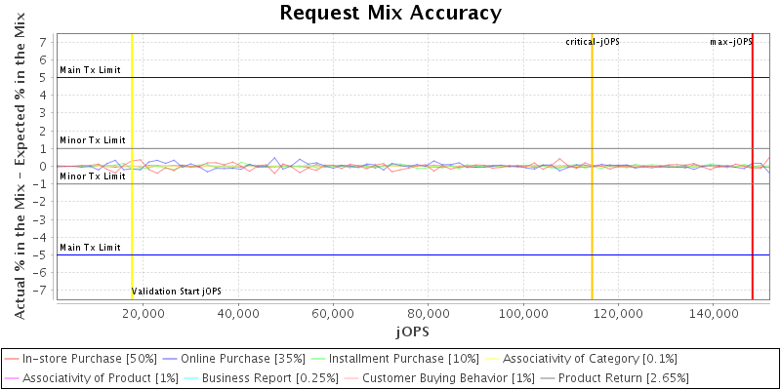
Task: Click the In-store Purchase [50%] legend entry
Action: point(89,359)
